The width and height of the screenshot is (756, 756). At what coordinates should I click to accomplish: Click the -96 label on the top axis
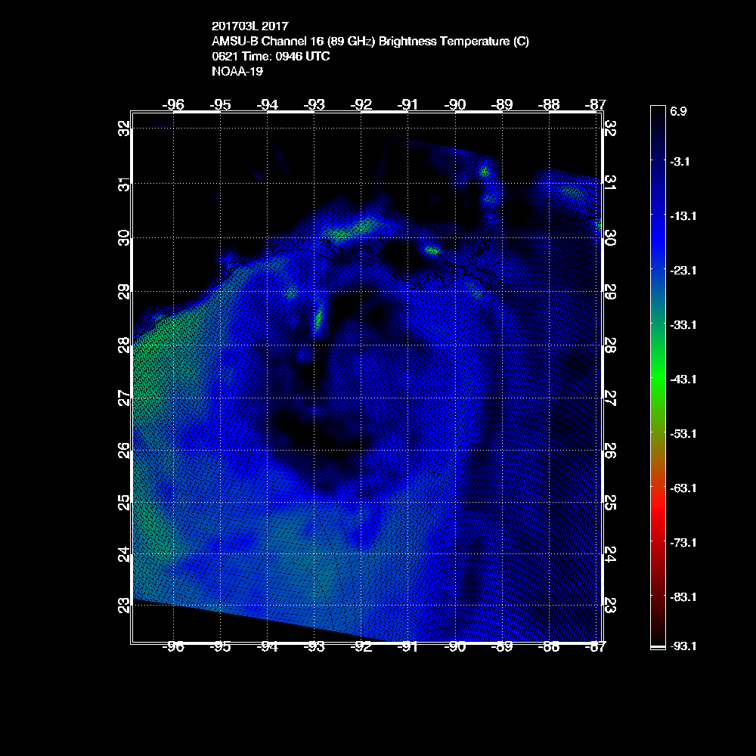pos(173,104)
